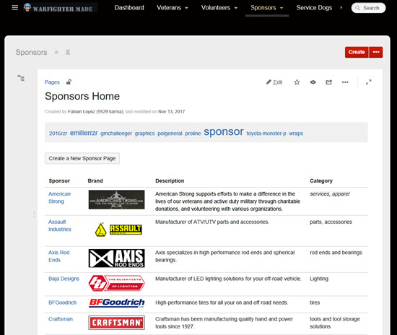The height and width of the screenshot is (335, 397).
Task: Expand the Volunteers dropdown menu
Action: 219,8
